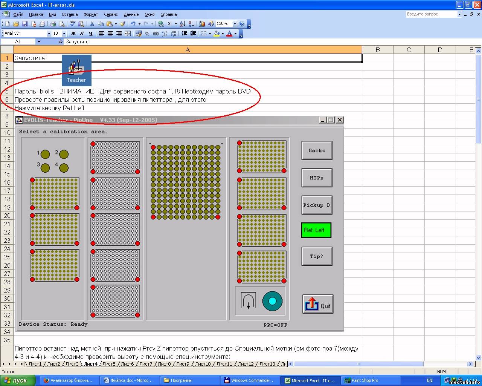The height and width of the screenshot is (386, 482).
Task: Click the Fill Color paint bucket swatch
Action: coord(217,34)
